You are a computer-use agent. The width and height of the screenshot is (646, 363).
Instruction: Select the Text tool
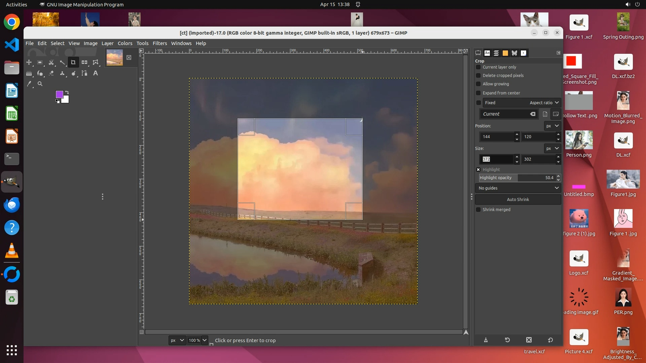click(x=96, y=73)
